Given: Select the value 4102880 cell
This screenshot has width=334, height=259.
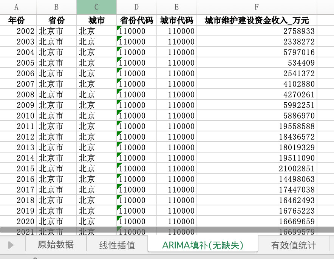Looking at the screenshot, I should coord(257,84).
